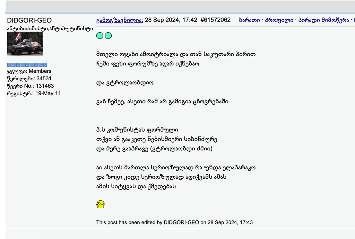Click the second green circle emoticon
This screenshot has height=239, width=355.
tap(108, 35)
